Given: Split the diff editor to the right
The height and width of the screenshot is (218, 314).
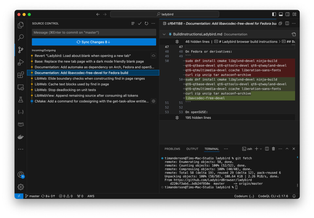Looking at the screenshot, I should point(287,23).
